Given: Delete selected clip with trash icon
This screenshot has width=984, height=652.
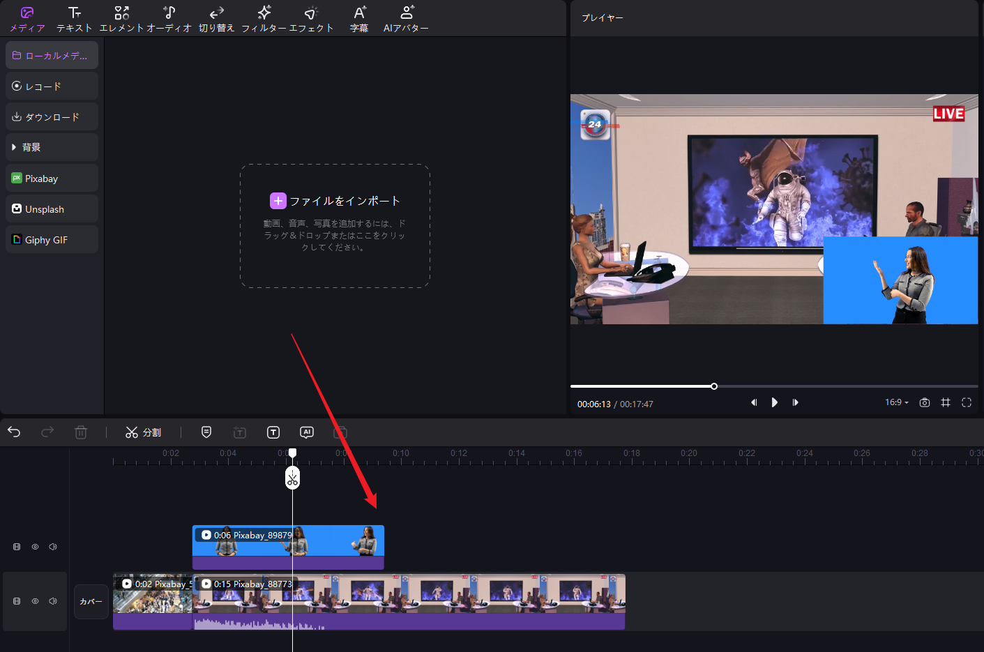Looking at the screenshot, I should 81,432.
